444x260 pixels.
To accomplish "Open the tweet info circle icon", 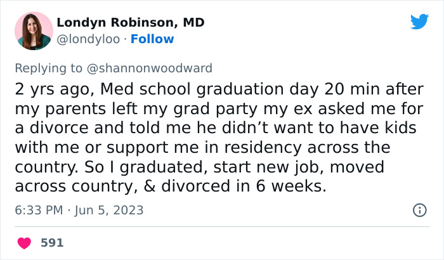I will point(419,210).
